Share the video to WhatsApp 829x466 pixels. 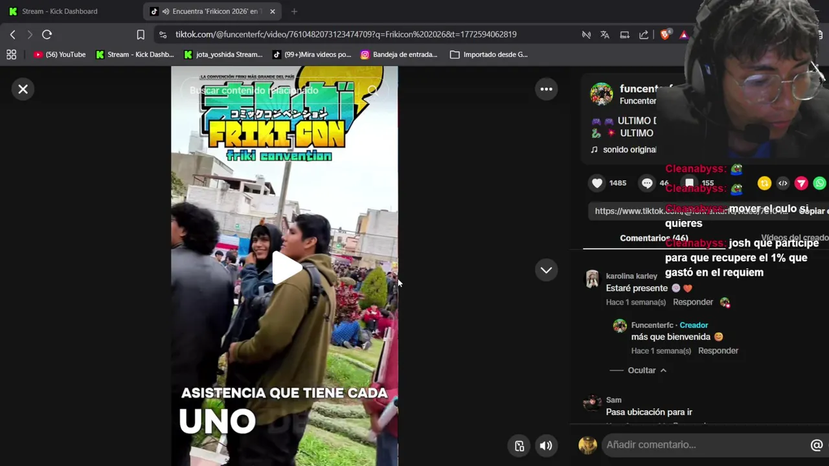(820, 183)
